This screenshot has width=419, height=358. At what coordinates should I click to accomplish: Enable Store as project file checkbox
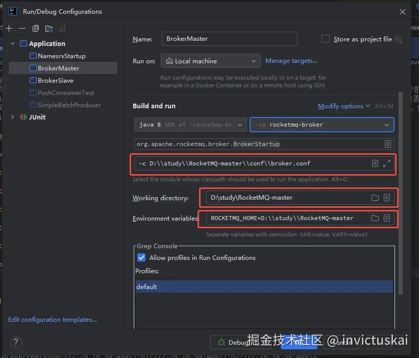point(325,39)
